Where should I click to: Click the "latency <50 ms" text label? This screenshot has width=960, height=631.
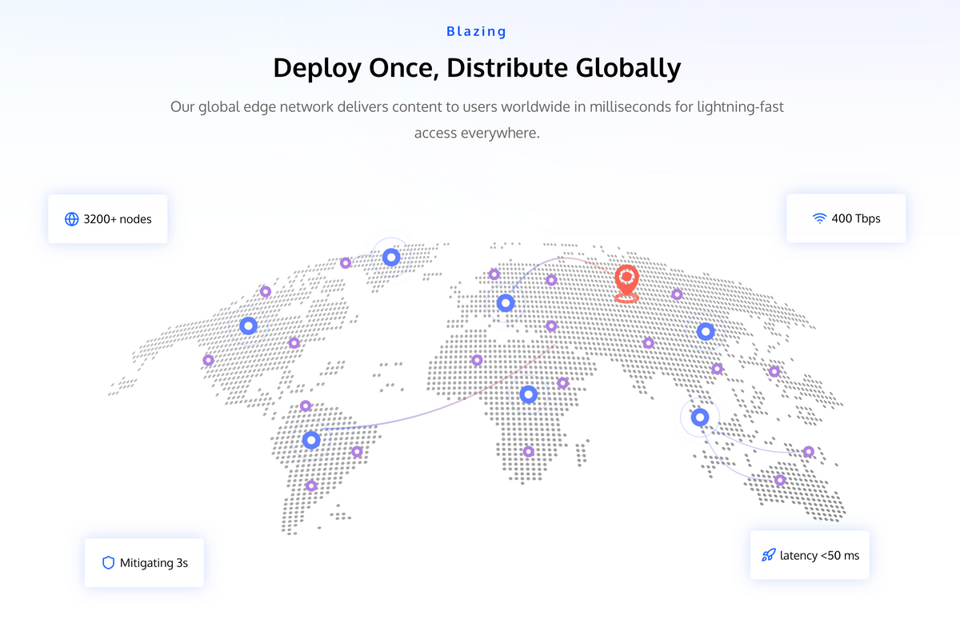819,555
